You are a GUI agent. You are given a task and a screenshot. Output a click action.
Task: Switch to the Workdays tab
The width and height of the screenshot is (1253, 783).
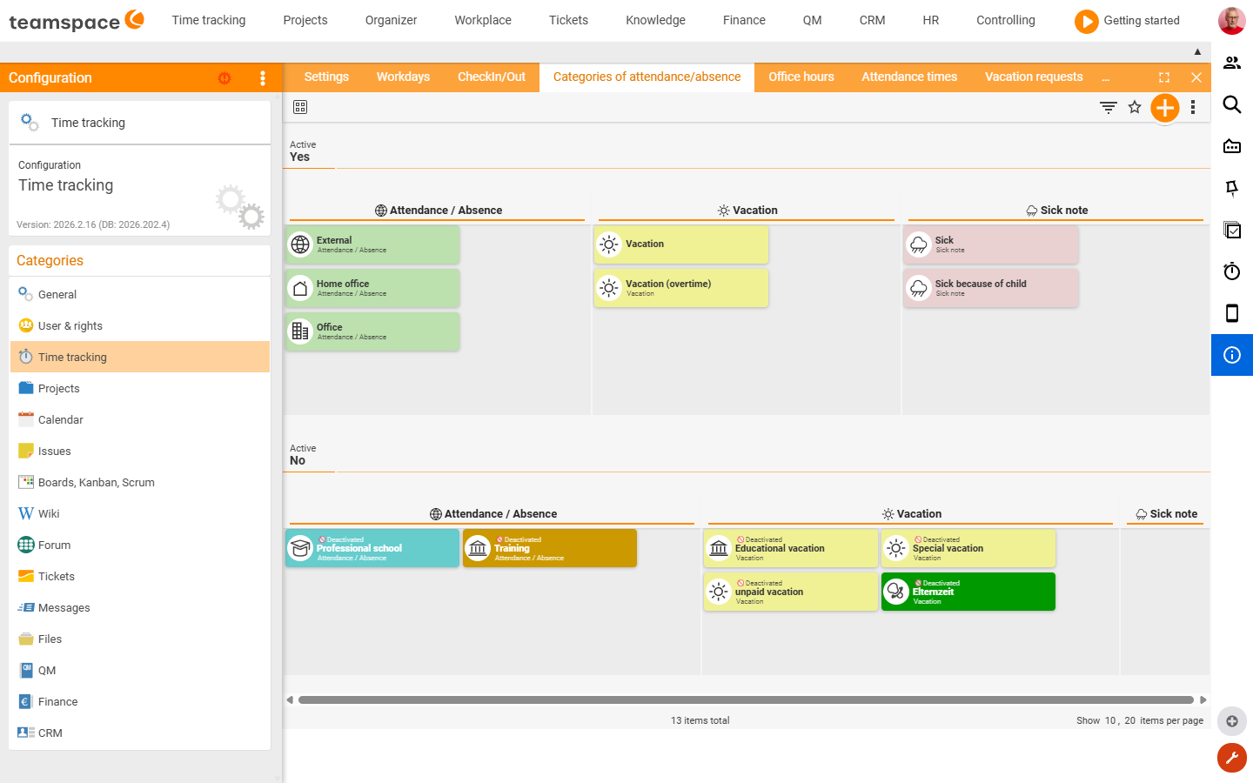click(x=403, y=77)
